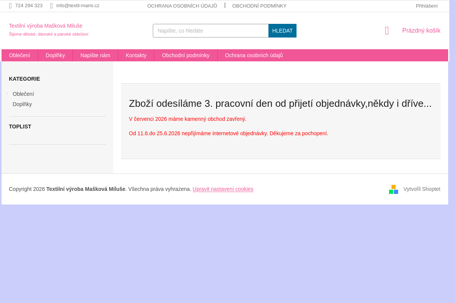Select Doplňky in the Kategorie sidebar

pyautogui.click(x=22, y=104)
